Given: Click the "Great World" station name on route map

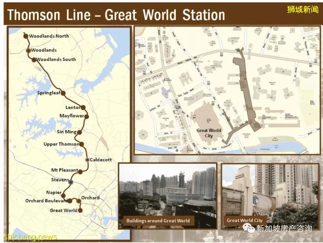Looking at the screenshot, I should pyautogui.click(x=64, y=210).
